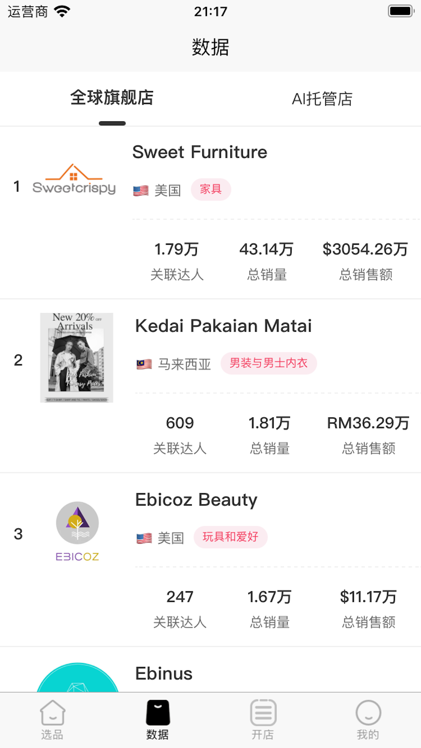This screenshot has width=421, height=748.
Task: Tap the 男装与男士内衣 category tag
Action: (269, 363)
